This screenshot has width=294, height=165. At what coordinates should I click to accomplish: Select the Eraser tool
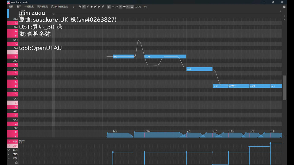click(91, 7)
